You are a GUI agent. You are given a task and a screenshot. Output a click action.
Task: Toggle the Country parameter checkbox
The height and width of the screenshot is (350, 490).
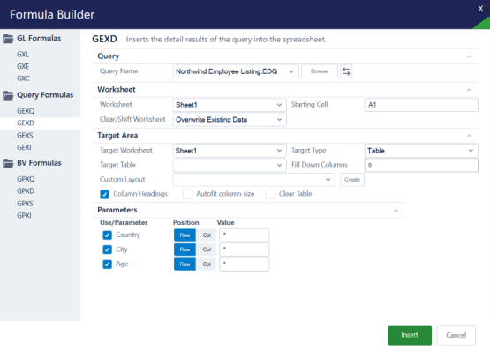[x=107, y=235]
